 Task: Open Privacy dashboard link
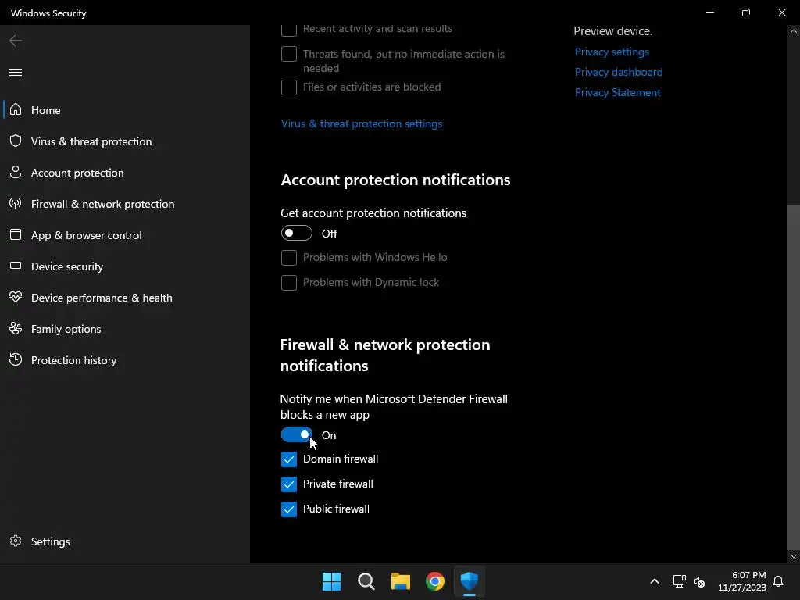(619, 72)
